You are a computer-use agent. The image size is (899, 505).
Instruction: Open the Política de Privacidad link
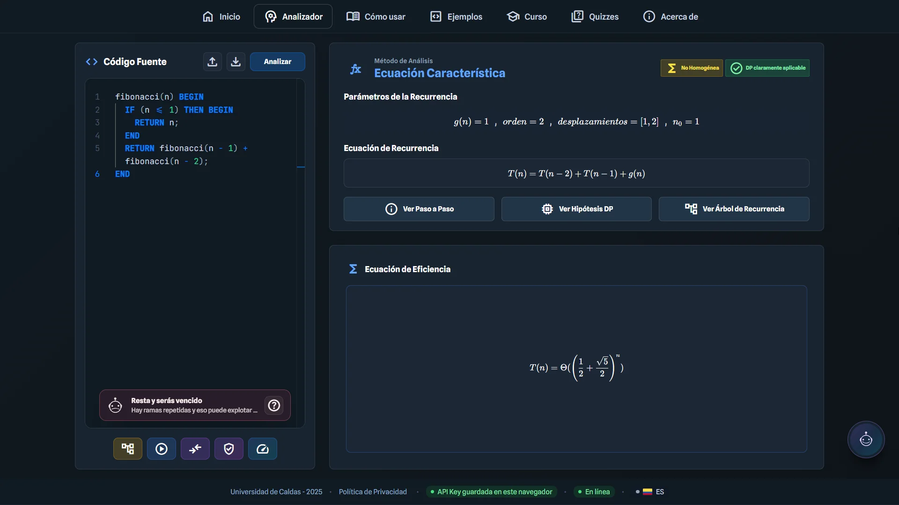tap(373, 492)
